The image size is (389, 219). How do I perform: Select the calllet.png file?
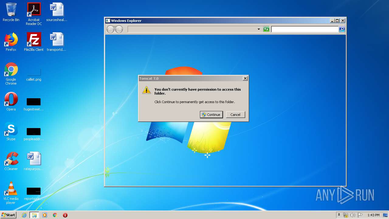pos(34,75)
